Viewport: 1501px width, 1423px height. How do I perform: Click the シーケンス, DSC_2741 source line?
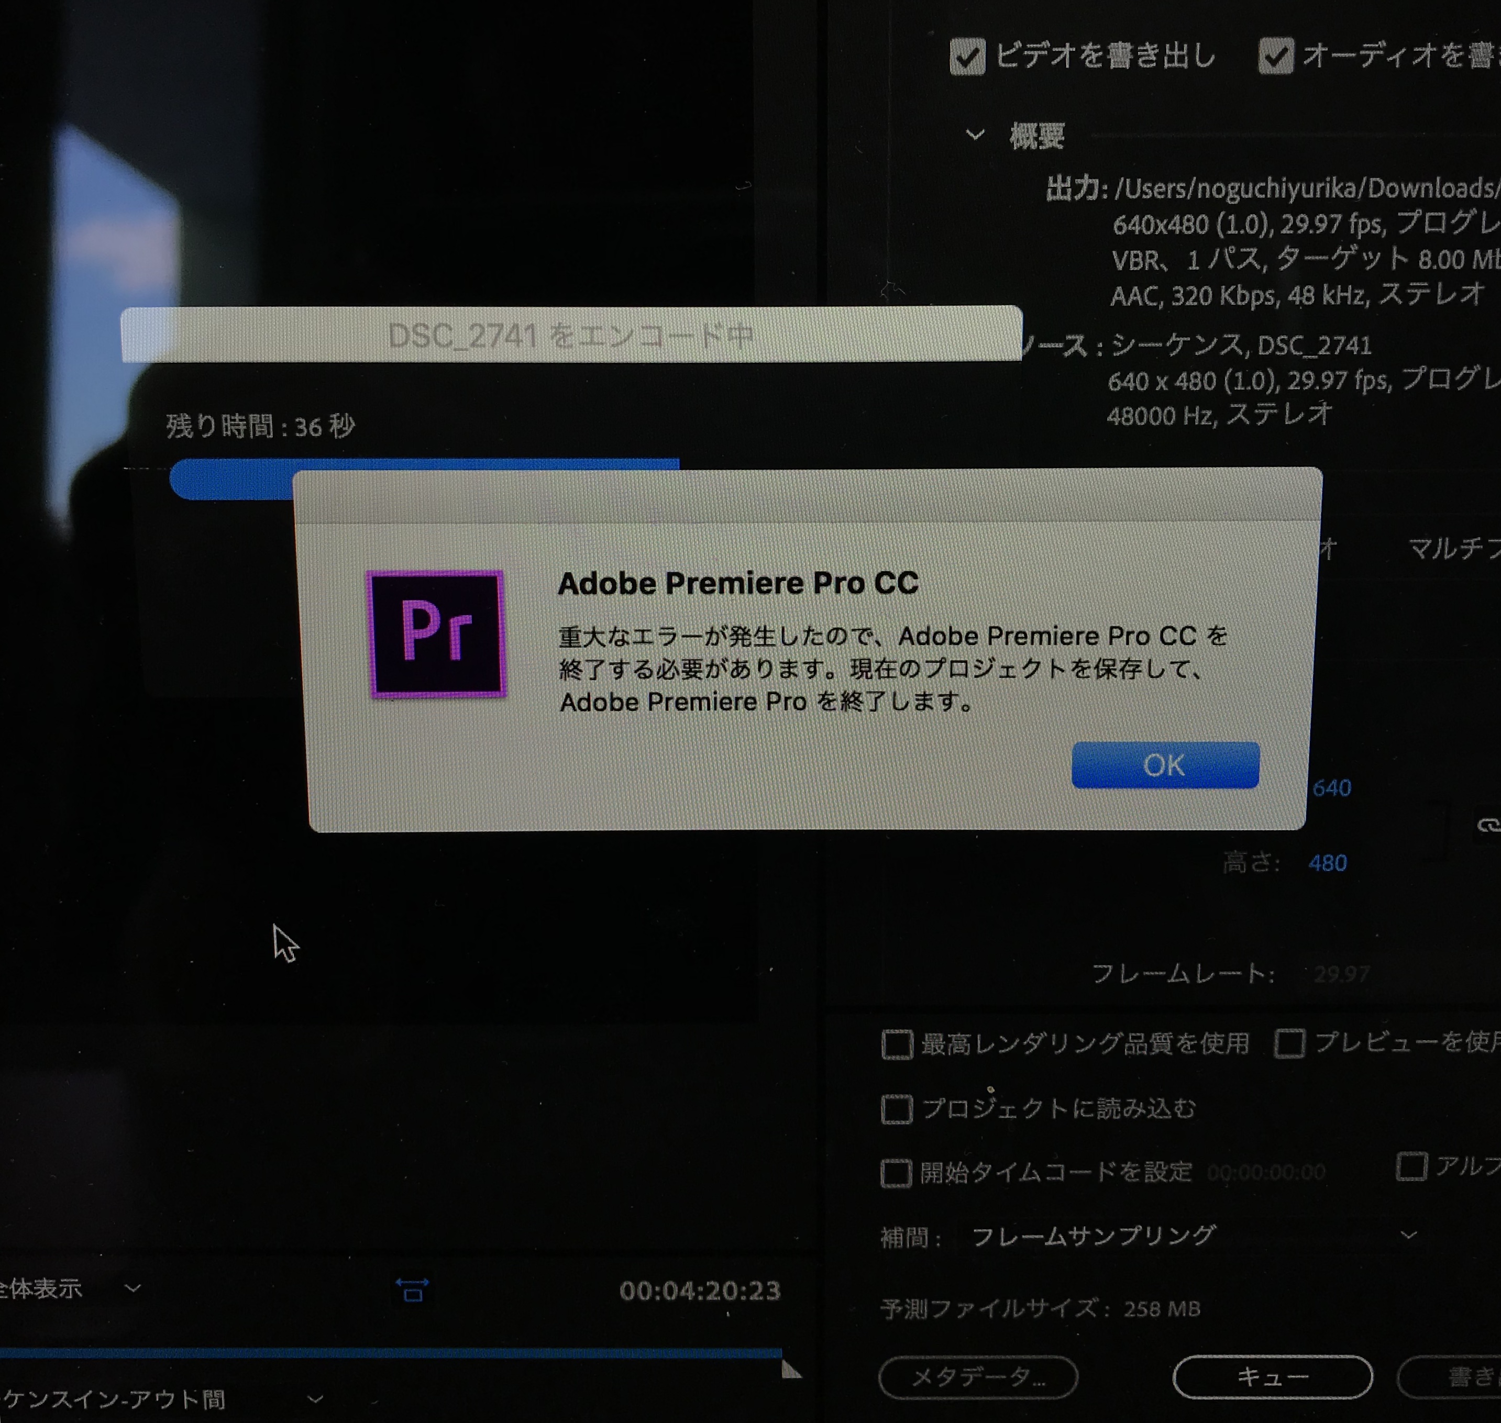pos(1241,346)
